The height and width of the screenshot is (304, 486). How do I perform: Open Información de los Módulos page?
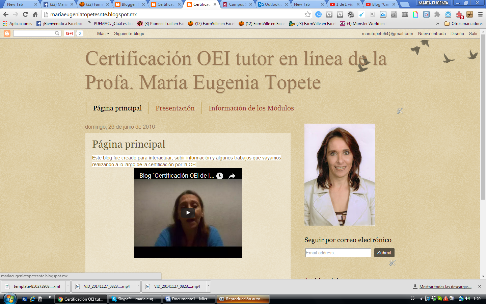click(251, 108)
